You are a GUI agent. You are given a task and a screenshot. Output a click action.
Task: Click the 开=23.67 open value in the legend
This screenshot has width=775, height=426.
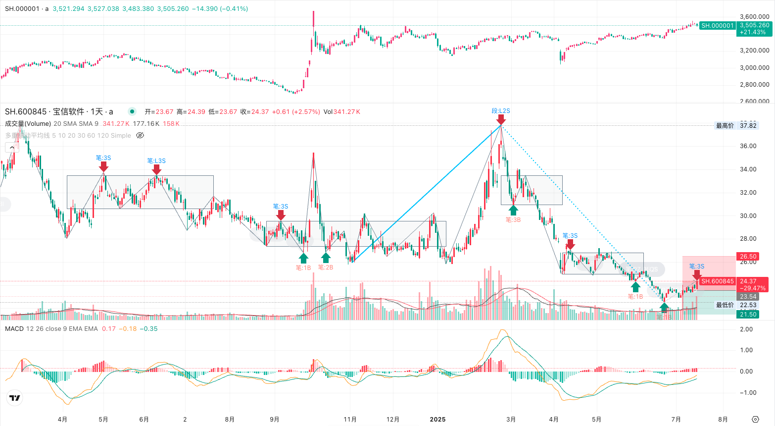(159, 111)
